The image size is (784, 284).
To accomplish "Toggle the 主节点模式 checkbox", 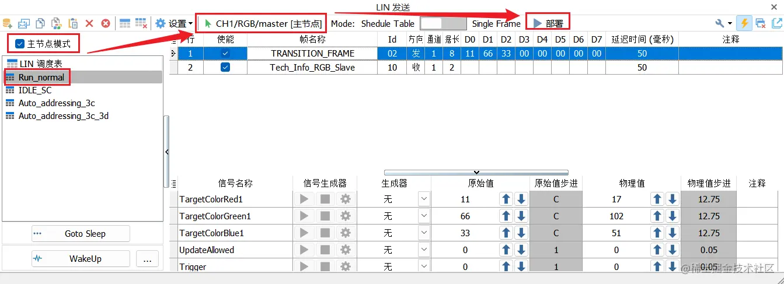I will click(x=20, y=44).
